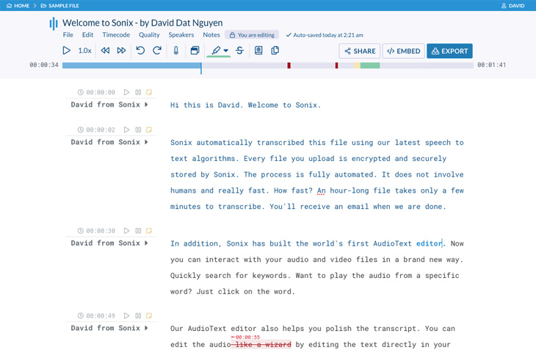
Task: Open SAMPLE FILE breadcrumb link
Action: 59,6
